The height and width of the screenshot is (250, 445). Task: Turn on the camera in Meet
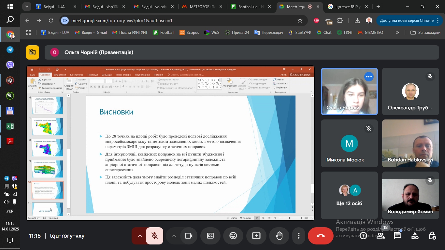189,236
